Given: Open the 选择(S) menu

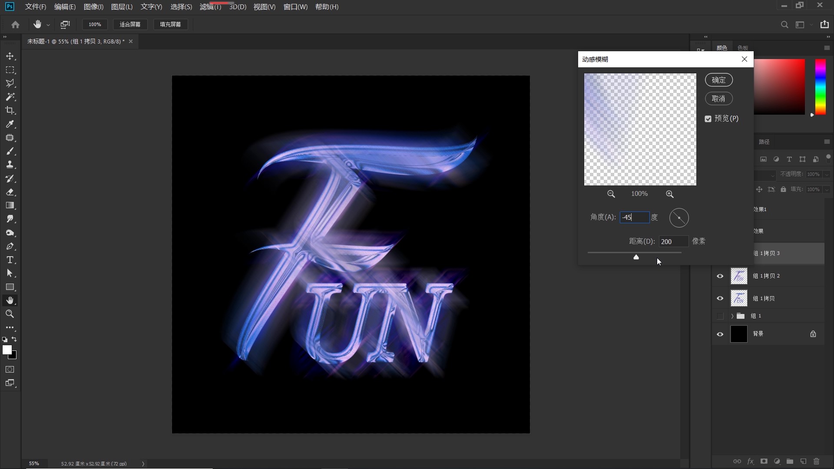Looking at the screenshot, I should point(181,7).
